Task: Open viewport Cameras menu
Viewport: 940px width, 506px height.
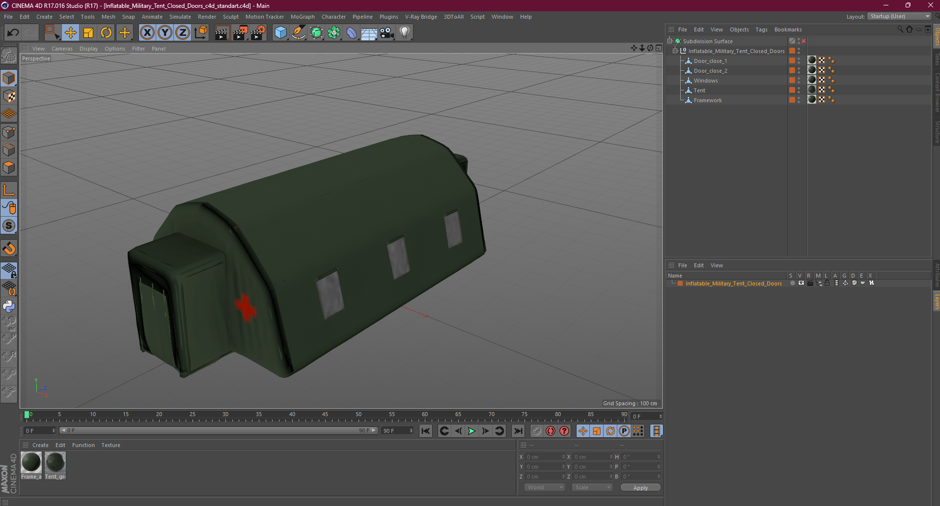Action: coord(62,49)
